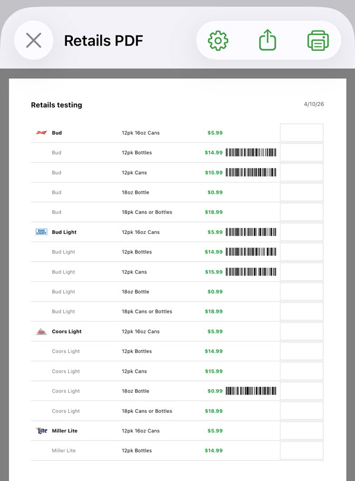Click barcode in Bud Light 12pk Cans row

[x=251, y=272]
